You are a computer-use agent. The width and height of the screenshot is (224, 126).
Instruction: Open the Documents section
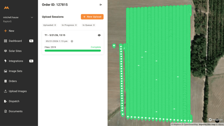[16, 111]
